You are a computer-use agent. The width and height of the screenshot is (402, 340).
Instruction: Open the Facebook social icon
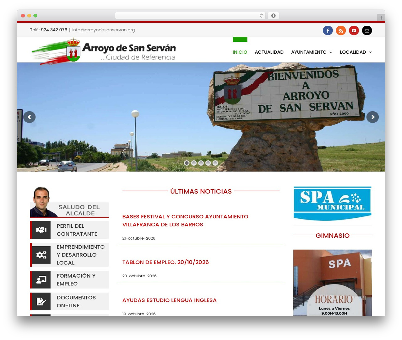pyautogui.click(x=328, y=30)
